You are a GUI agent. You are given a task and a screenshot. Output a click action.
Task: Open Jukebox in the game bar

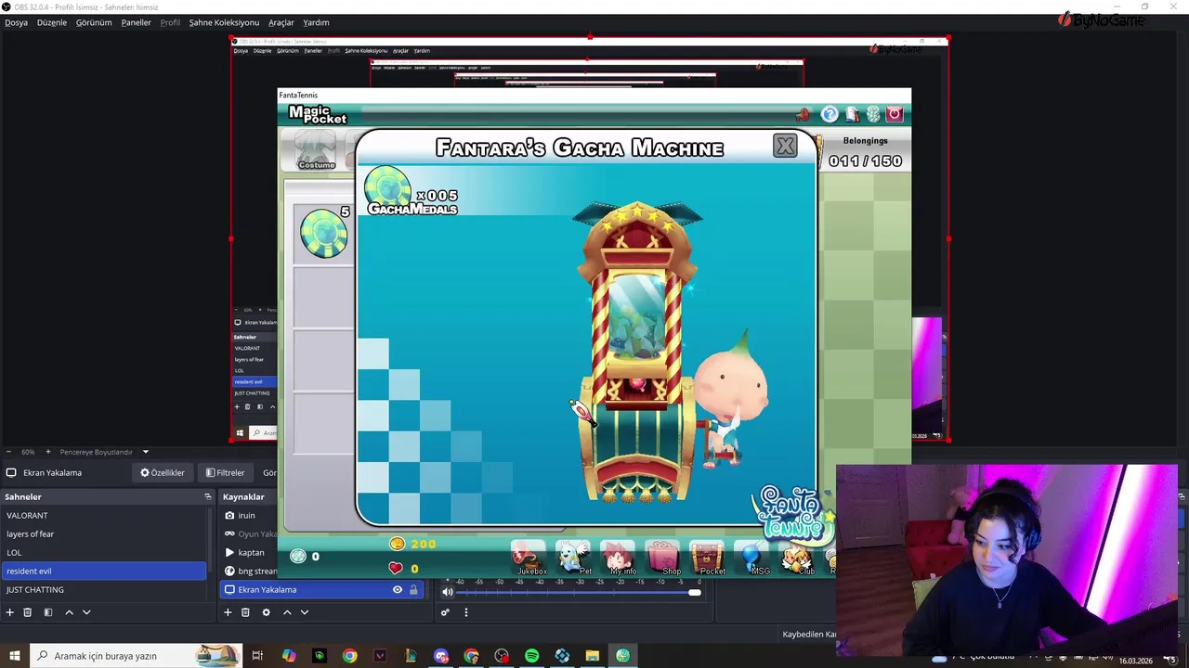pos(529,558)
